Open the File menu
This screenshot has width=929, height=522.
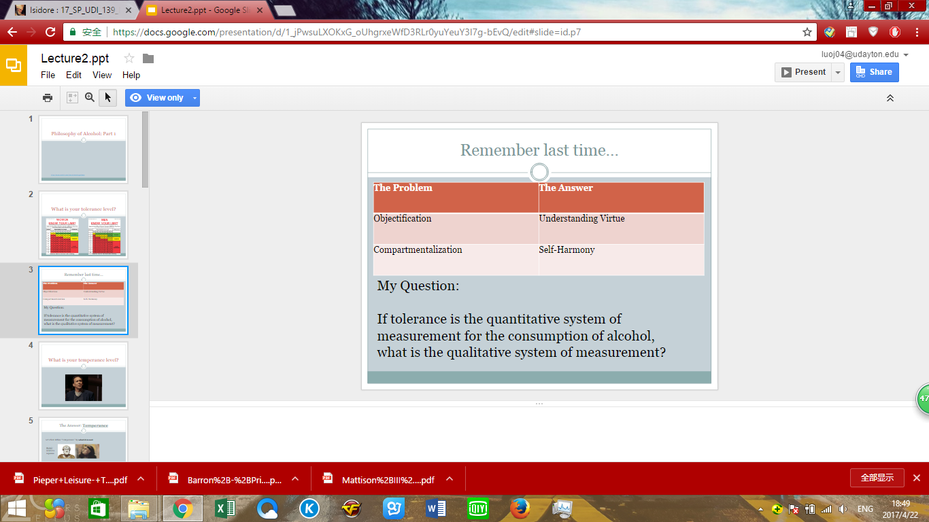click(x=48, y=75)
